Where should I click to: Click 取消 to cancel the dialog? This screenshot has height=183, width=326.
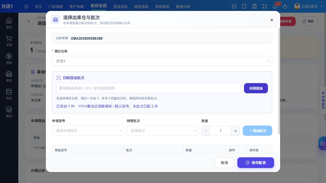click(224, 163)
